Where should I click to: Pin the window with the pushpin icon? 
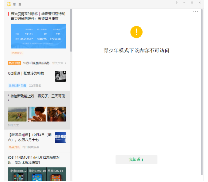coord(177,2)
